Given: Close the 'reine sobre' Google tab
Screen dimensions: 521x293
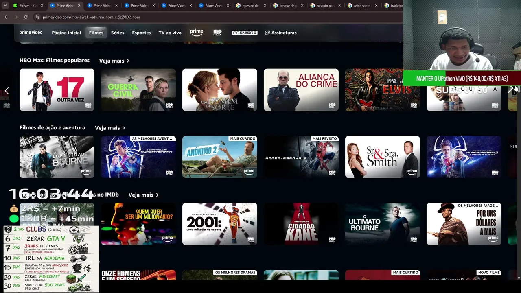Looking at the screenshot, I should click(376, 6).
